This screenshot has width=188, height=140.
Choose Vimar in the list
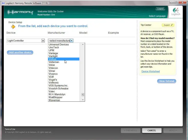(64, 71)
